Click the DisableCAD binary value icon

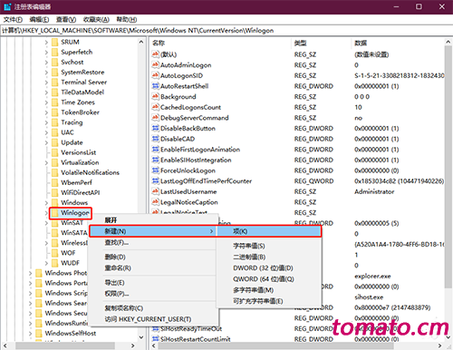155,139
